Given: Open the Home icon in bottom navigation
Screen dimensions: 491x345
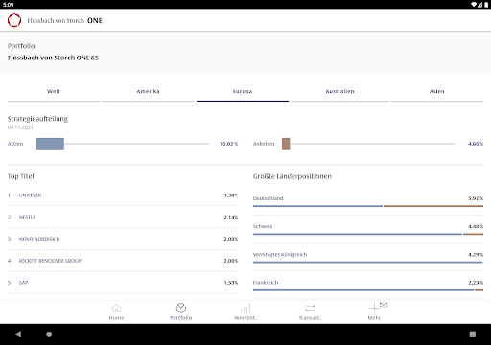Looking at the screenshot, I should pyautogui.click(x=116, y=308).
